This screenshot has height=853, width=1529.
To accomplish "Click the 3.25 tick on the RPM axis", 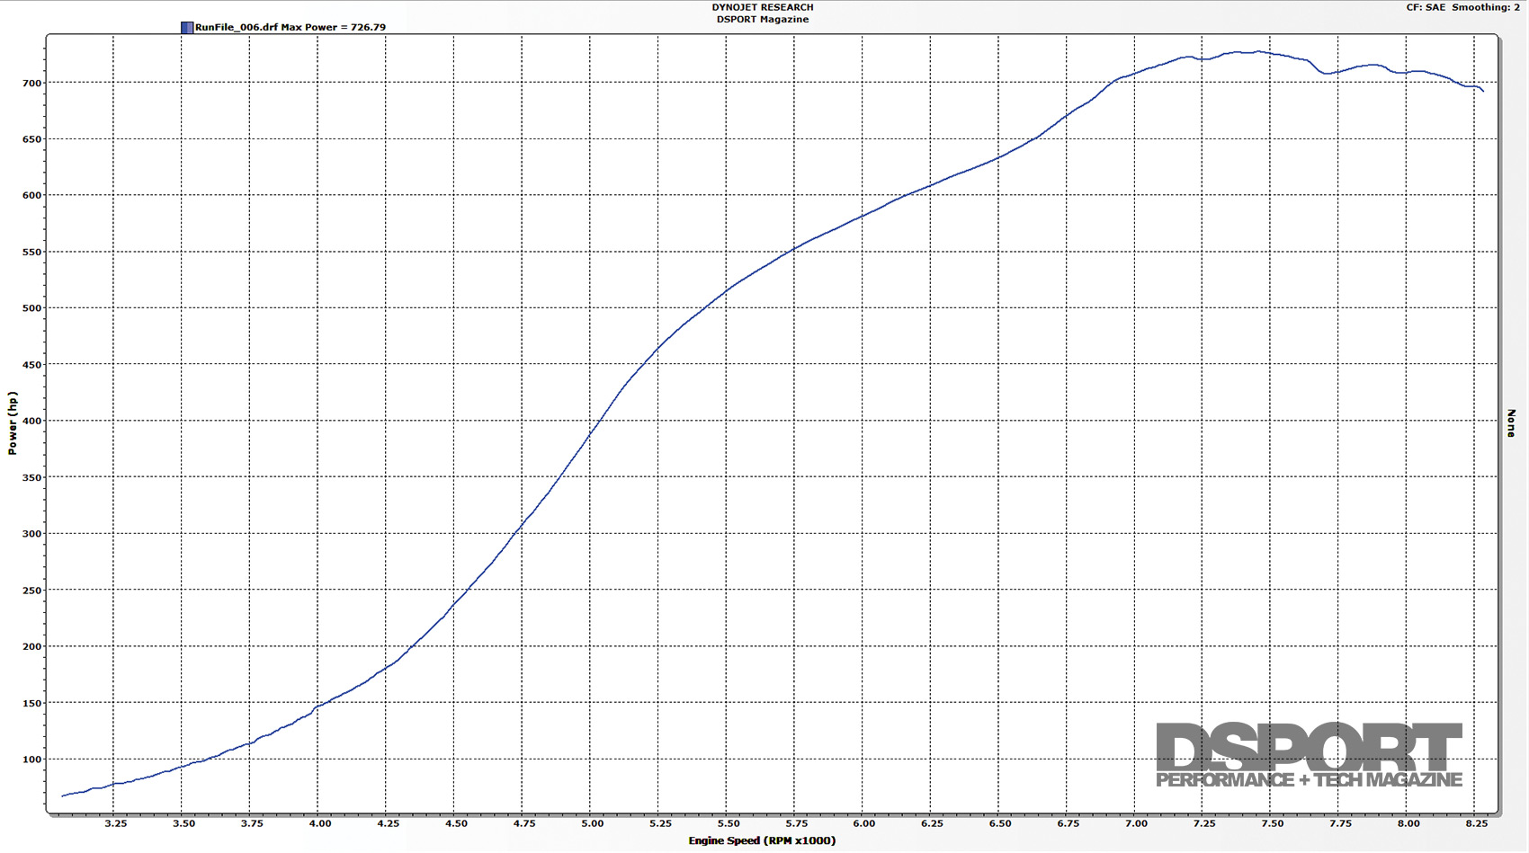I will 115,823.
